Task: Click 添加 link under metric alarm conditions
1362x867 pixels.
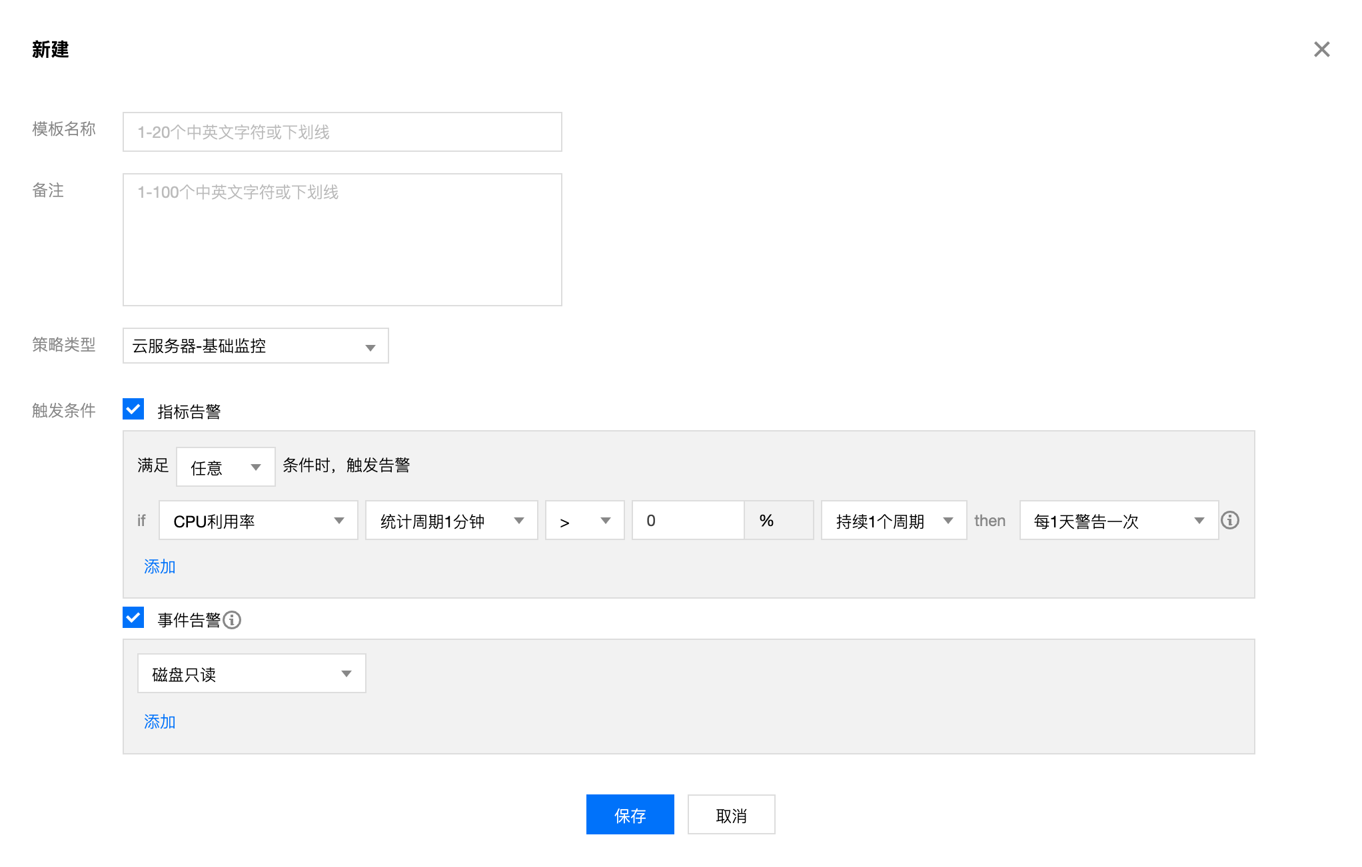Action: coord(159,567)
